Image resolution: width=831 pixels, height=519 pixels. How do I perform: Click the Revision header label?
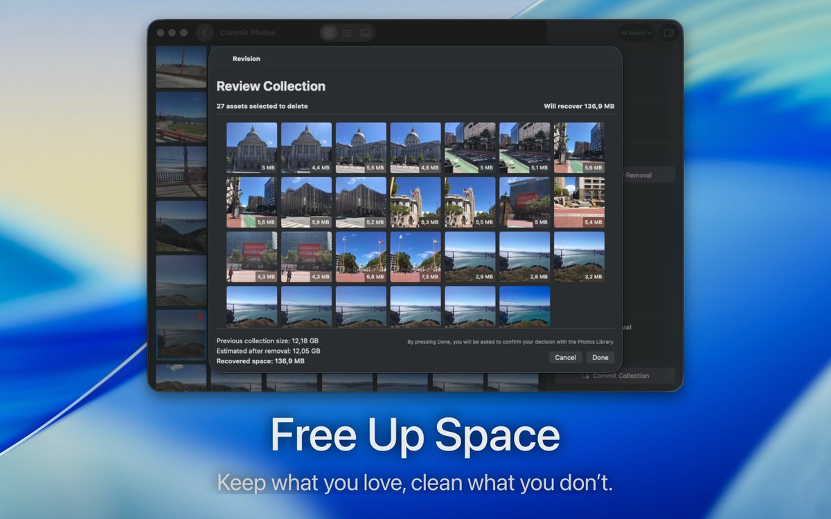pos(247,59)
